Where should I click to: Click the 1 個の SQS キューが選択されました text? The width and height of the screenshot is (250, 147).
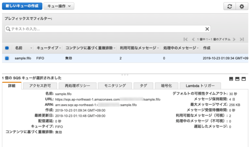click(x=32, y=78)
